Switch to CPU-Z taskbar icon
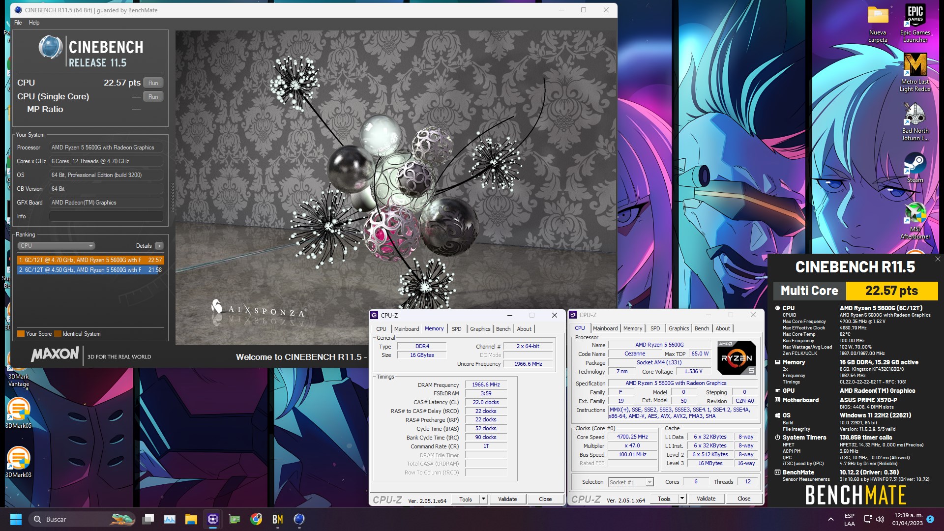The height and width of the screenshot is (531, 944). coord(213,519)
